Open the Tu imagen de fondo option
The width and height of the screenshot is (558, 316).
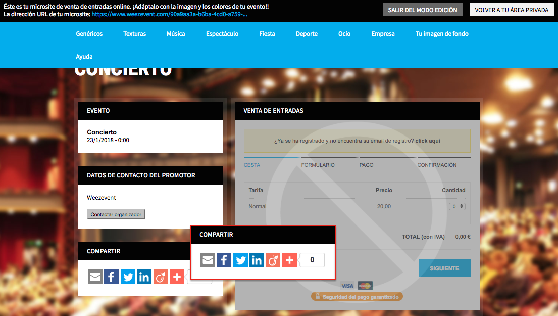pyautogui.click(x=442, y=34)
